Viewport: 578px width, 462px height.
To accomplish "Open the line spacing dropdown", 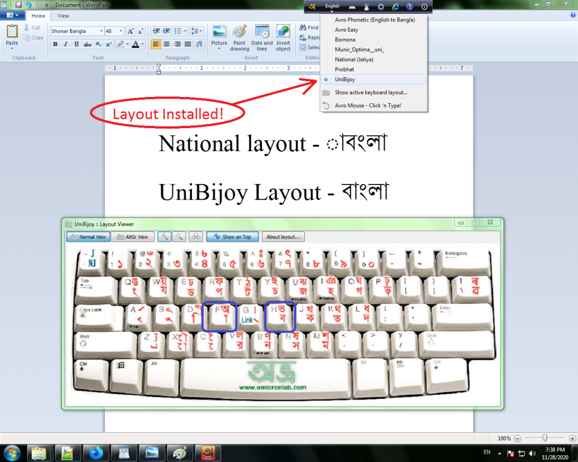I will point(196,32).
